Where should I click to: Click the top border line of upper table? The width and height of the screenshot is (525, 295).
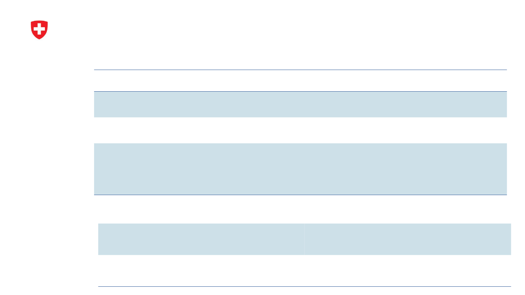[x=300, y=70]
